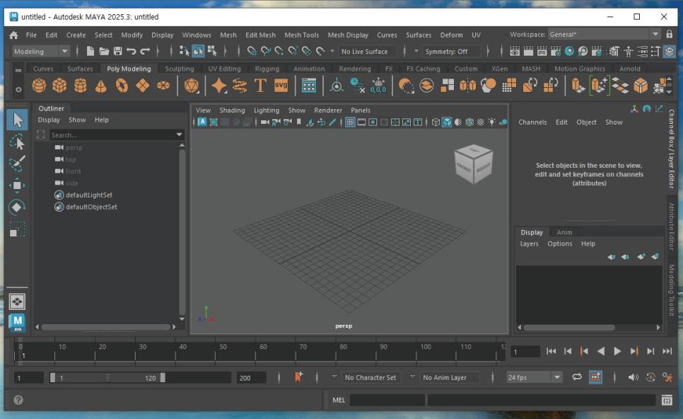683x419 pixels.
Task: Create a polygon torus from the shelf
Action: click(122, 86)
